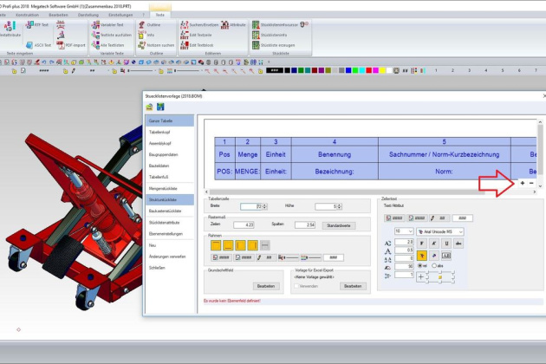Viewport: 546px width, 364px height.
Task: Open Suchen/Ersetzen text tool
Action: point(184,26)
